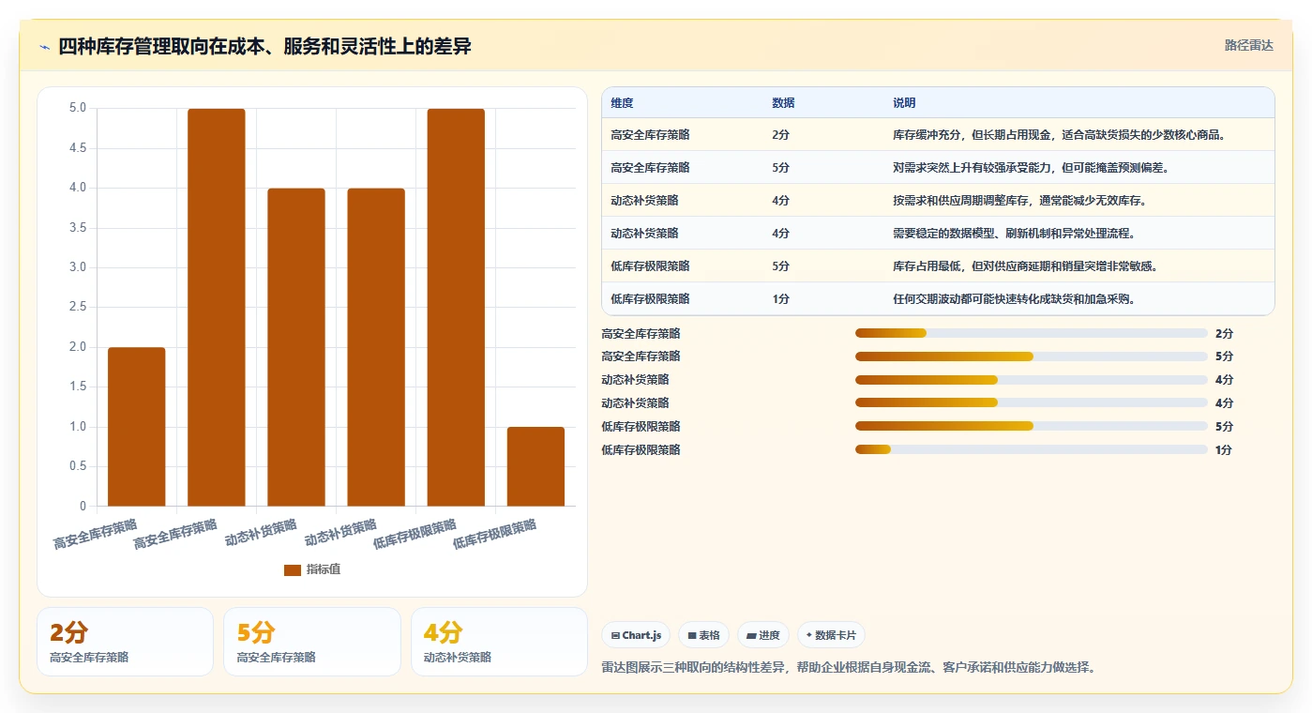Select the Chart.js chip
This screenshot has width=1312, height=713.
636,635
